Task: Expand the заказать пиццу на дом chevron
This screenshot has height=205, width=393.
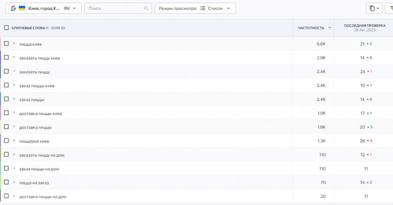Action: click(14, 154)
